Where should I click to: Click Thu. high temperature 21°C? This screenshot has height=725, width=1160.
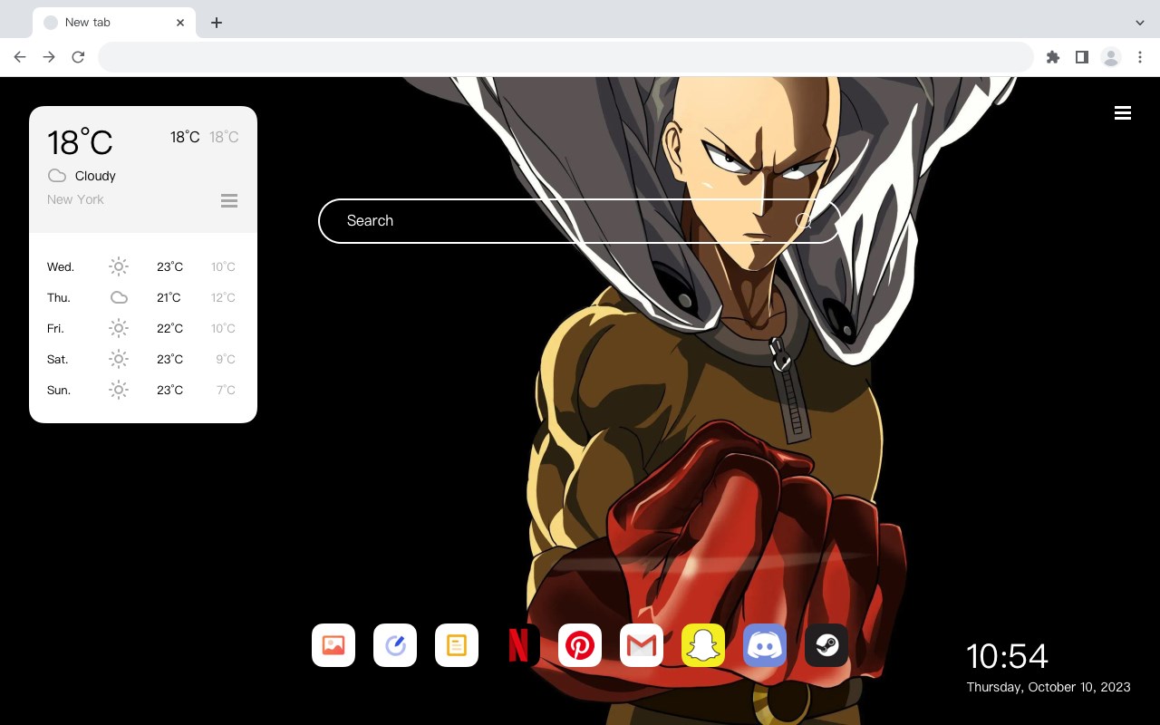169,297
